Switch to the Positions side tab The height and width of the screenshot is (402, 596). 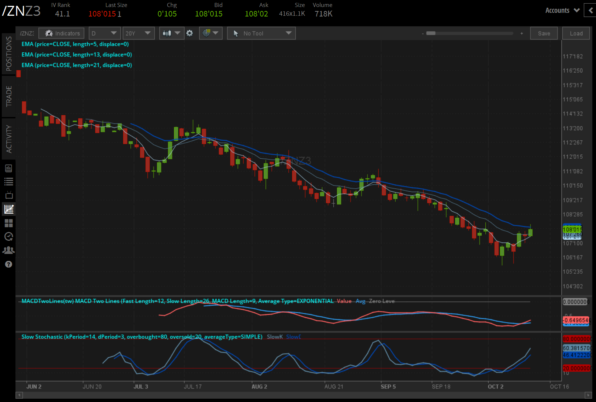pos(9,54)
